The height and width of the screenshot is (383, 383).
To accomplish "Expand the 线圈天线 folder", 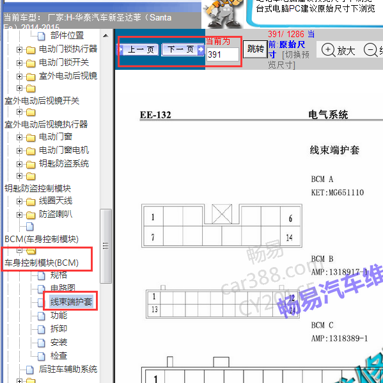I will pos(19,201).
